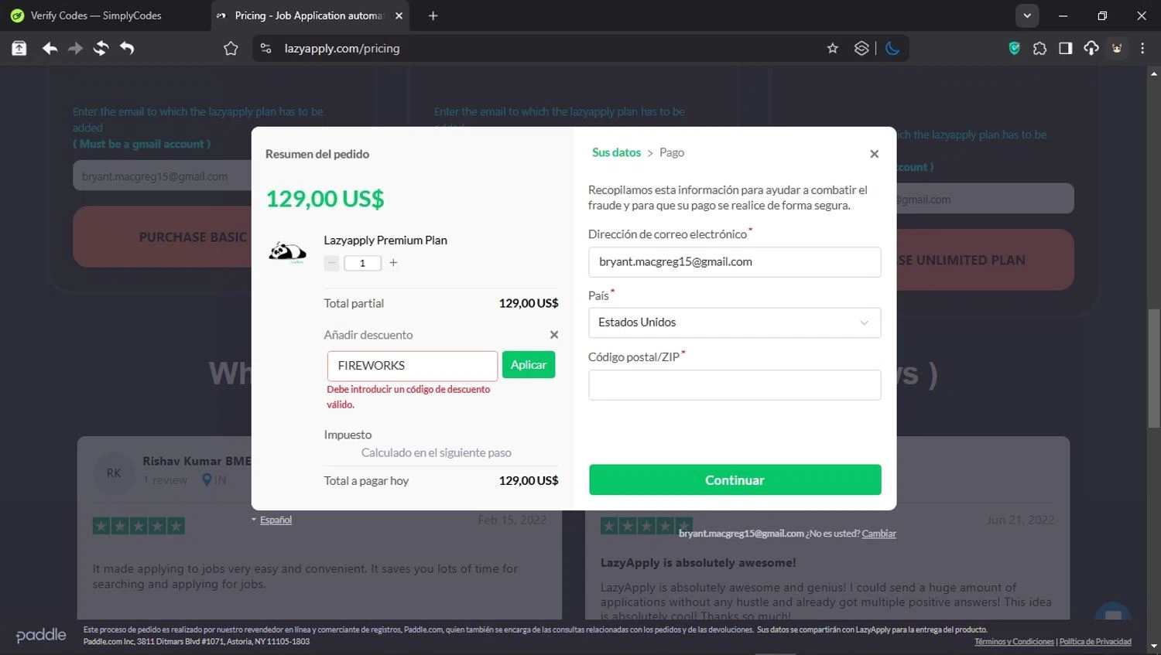Viewport: 1161px width, 655px height.
Task: Click the Lazyapply panda product thumbnail
Action: (288, 252)
